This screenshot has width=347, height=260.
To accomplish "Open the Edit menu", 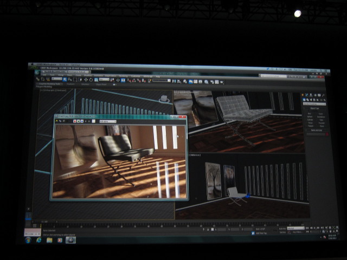I will (44, 76).
